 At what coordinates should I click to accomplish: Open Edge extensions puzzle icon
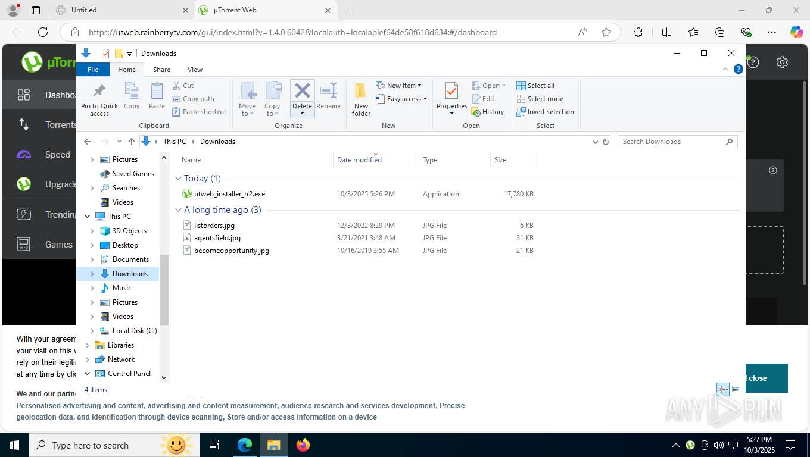click(638, 32)
